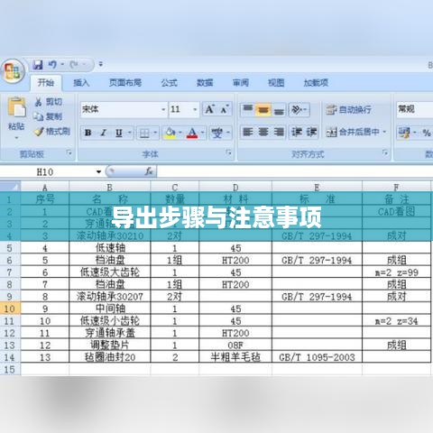Image resolution: width=433 pixels, height=433 pixels.
Task: Redo the last action
Action: pyautogui.click(x=74, y=65)
